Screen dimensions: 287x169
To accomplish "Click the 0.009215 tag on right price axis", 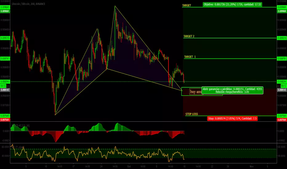I will (282, 38).
